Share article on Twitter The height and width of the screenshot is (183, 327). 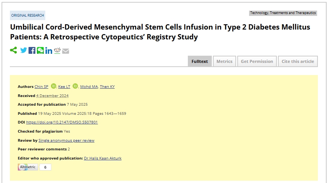click(24, 50)
